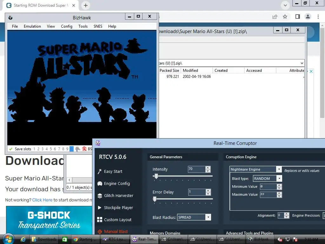Click Chrome tab search chevron
The width and height of the screenshot is (325, 244).
285,5
